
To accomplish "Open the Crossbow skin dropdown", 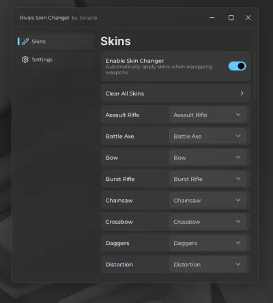I will pos(207,222).
